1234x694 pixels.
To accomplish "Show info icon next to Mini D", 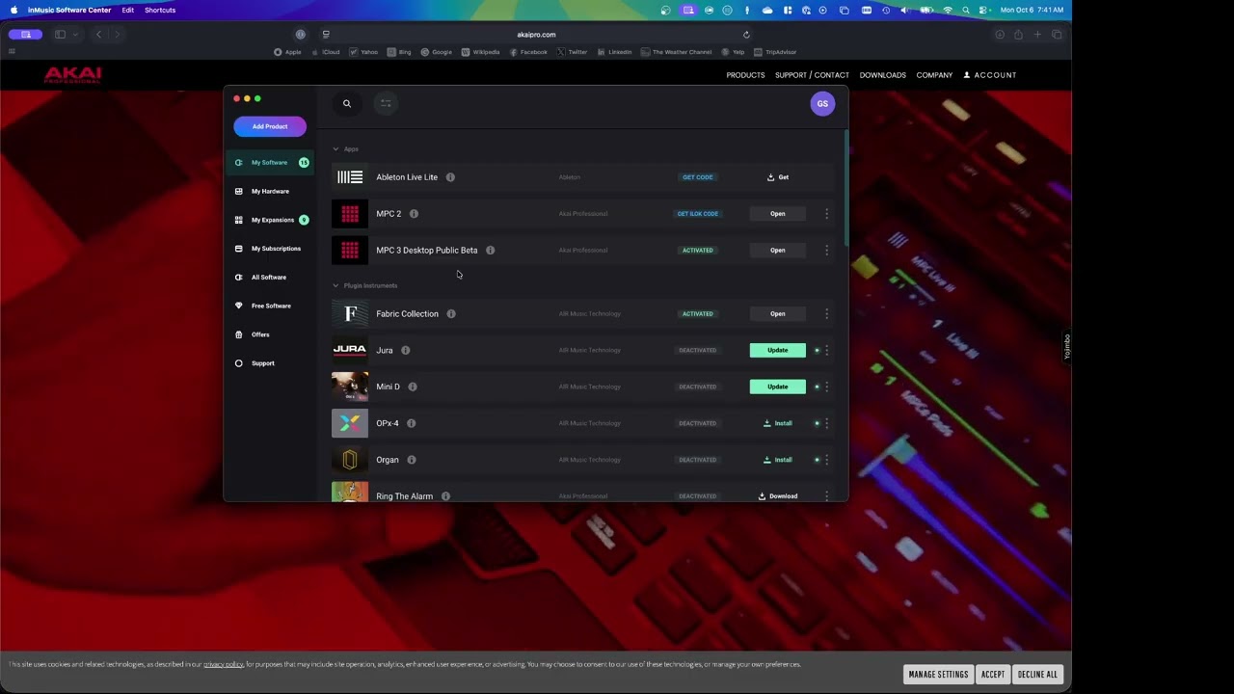I will pyautogui.click(x=413, y=387).
